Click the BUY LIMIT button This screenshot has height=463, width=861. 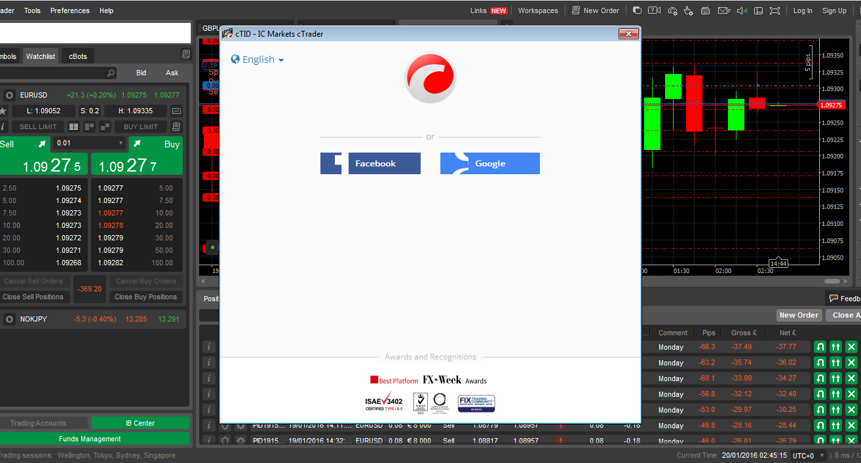point(141,126)
